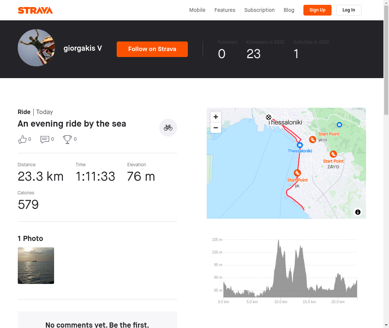Zoom out on the map

point(216,128)
